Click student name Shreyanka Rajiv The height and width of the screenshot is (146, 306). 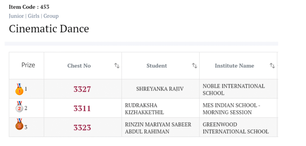[160, 89]
